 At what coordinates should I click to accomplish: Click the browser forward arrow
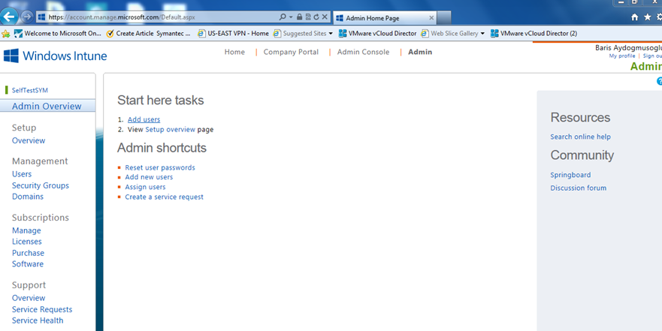[x=27, y=17]
